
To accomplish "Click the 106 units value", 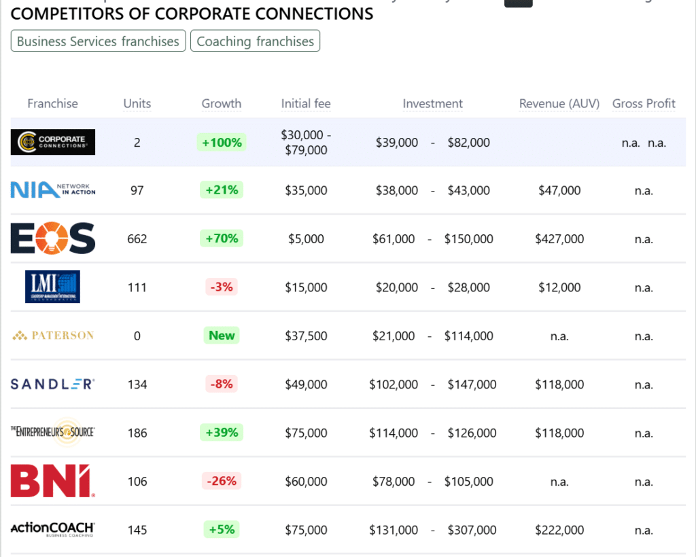I will (x=137, y=482).
